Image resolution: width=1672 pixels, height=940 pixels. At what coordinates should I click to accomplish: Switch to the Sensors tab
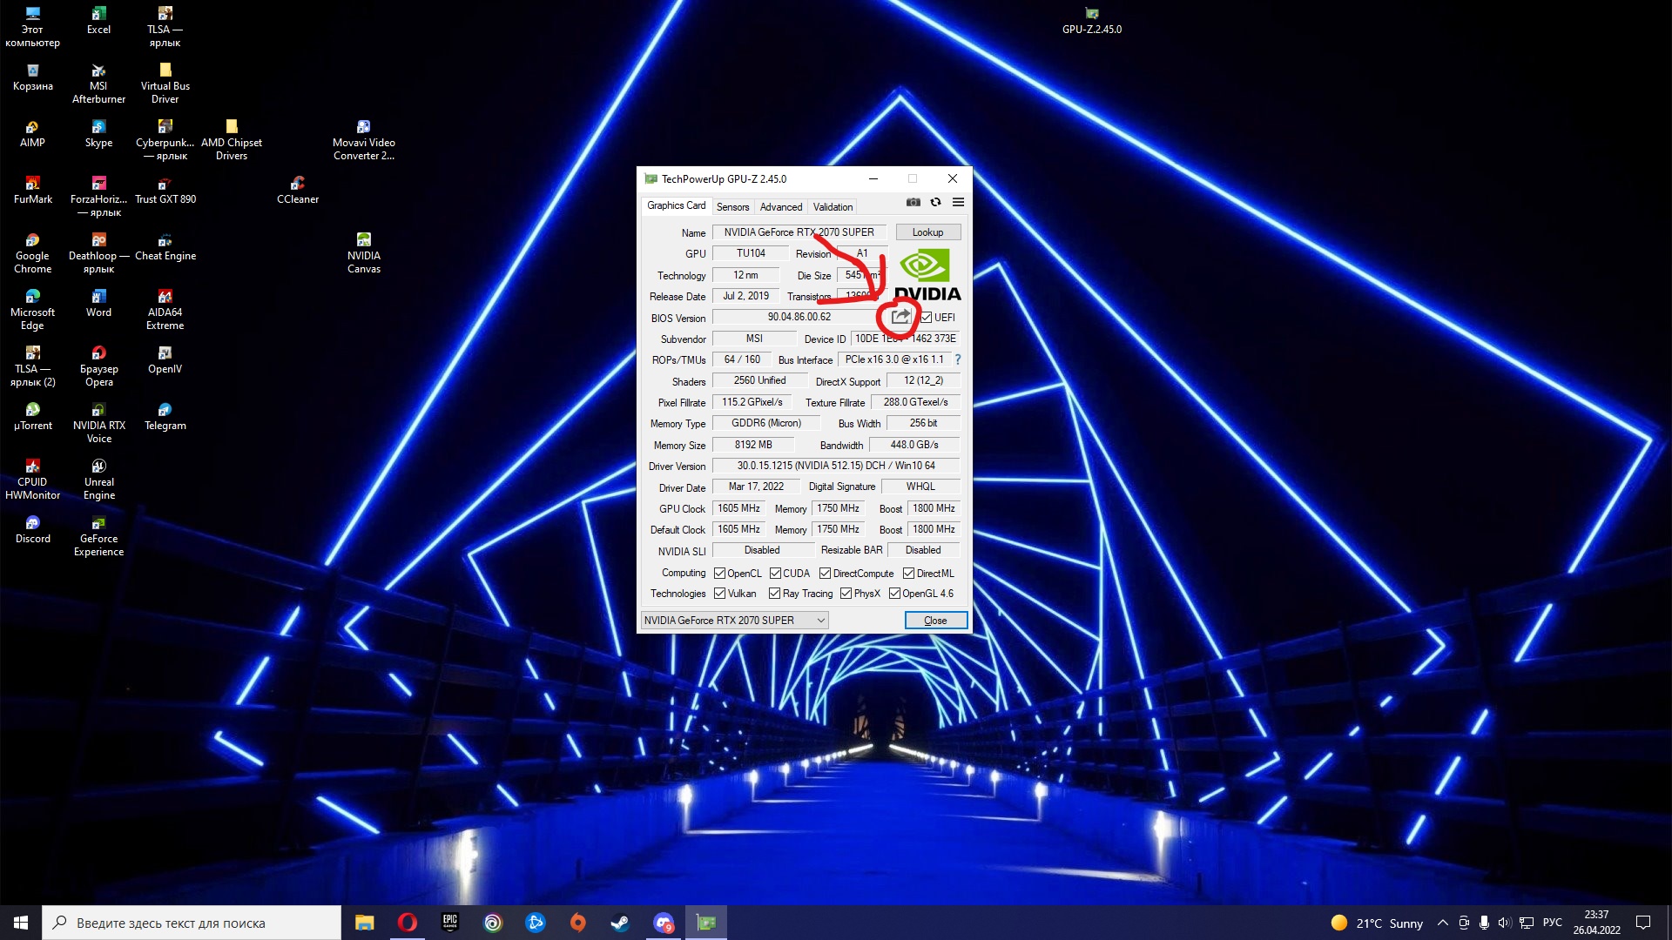click(x=732, y=207)
